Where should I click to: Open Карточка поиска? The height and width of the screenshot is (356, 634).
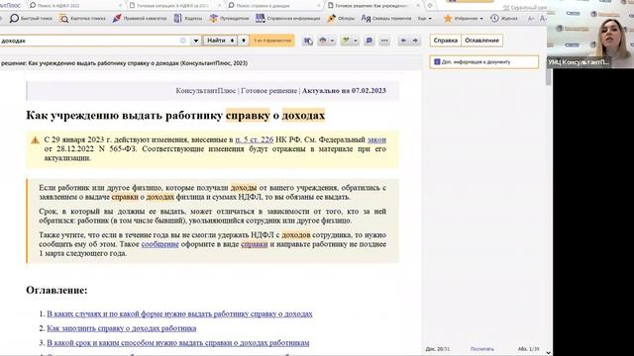click(x=82, y=18)
